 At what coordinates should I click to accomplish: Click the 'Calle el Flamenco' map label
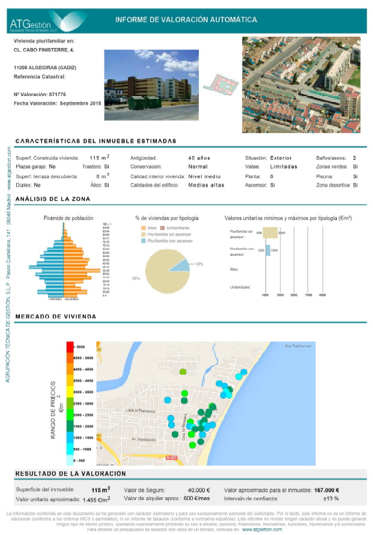coord(140,411)
